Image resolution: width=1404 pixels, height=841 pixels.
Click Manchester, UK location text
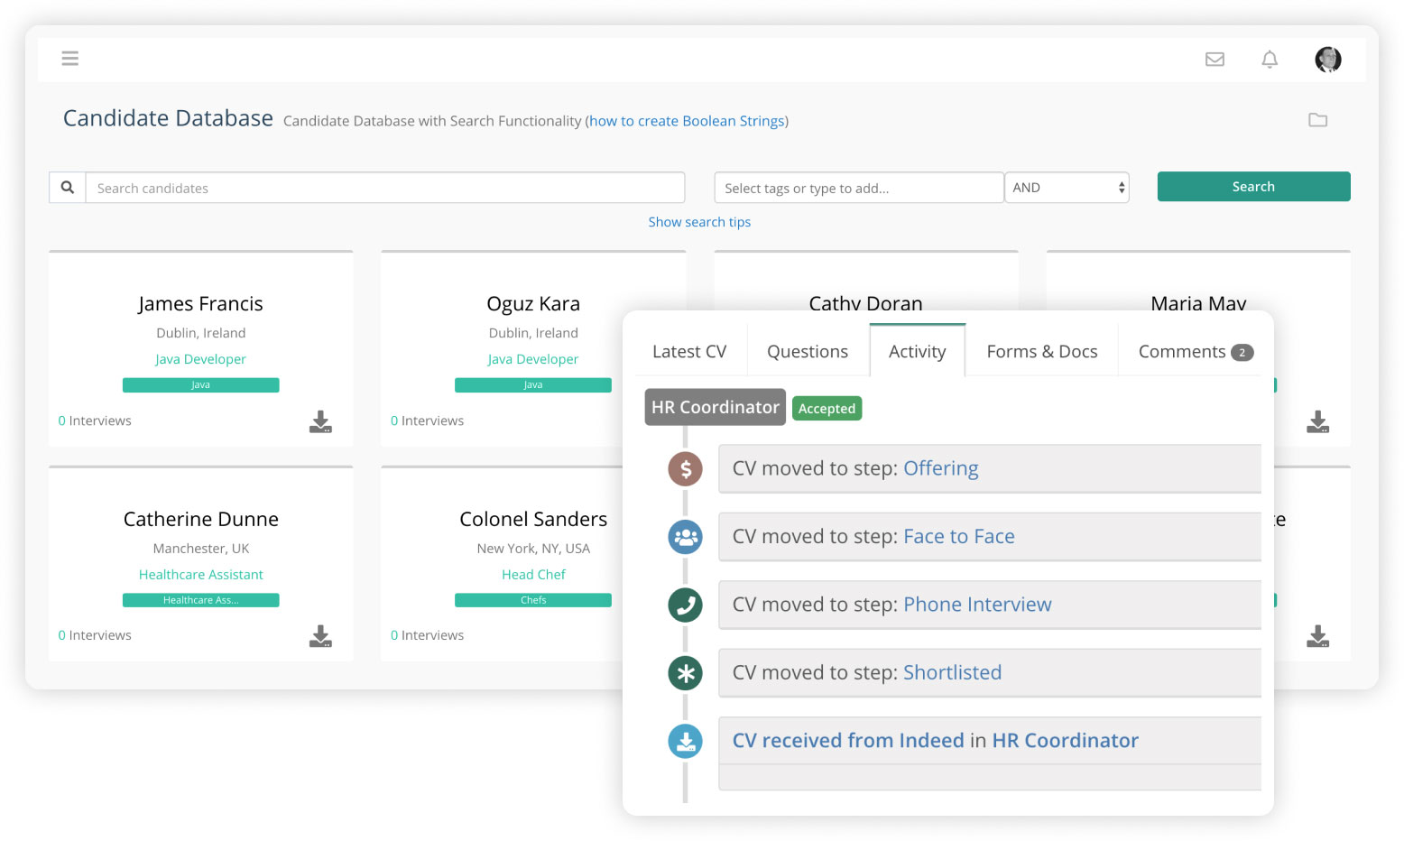tap(201, 549)
